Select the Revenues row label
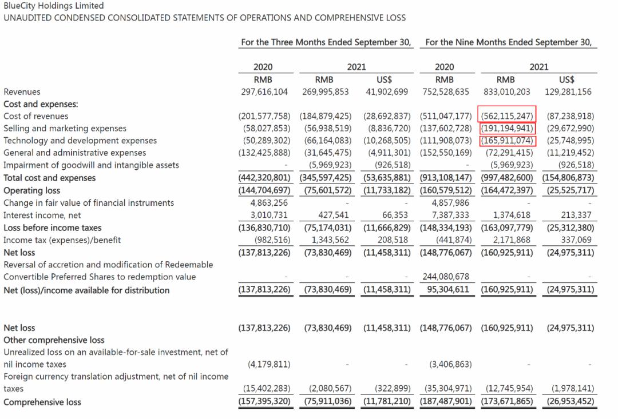 [22, 92]
